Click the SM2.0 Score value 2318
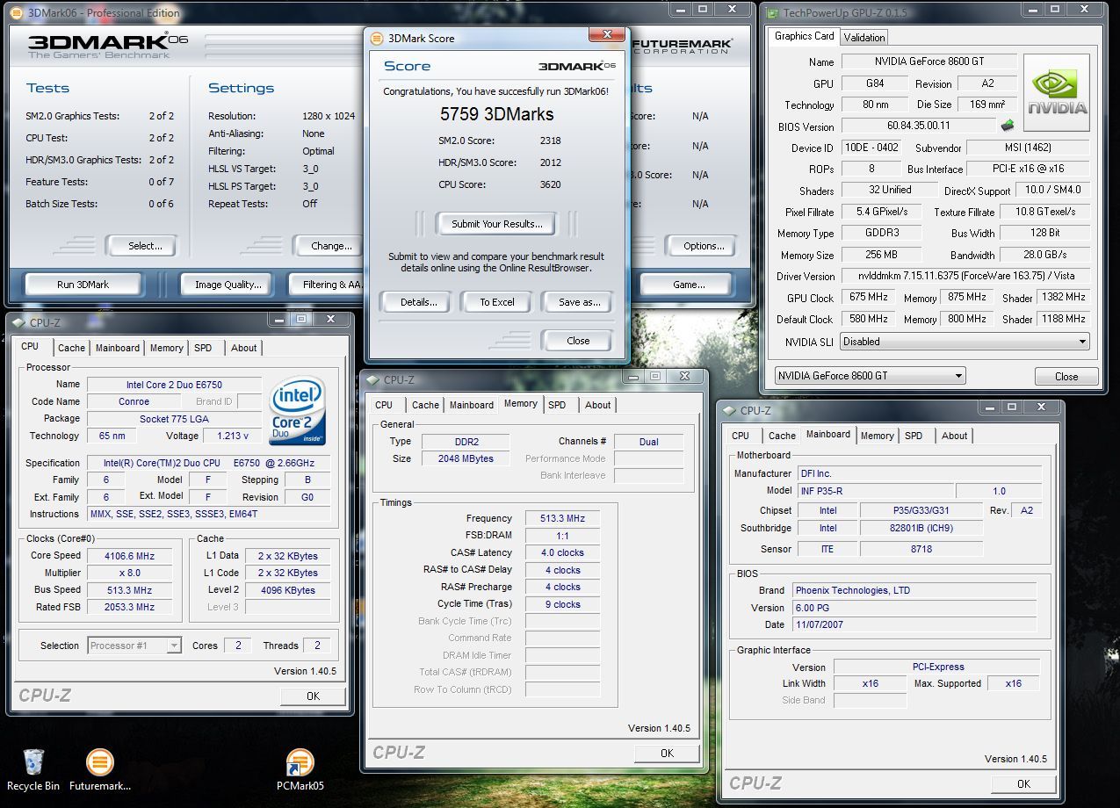The height and width of the screenshot is (808, 1120). 551,141
